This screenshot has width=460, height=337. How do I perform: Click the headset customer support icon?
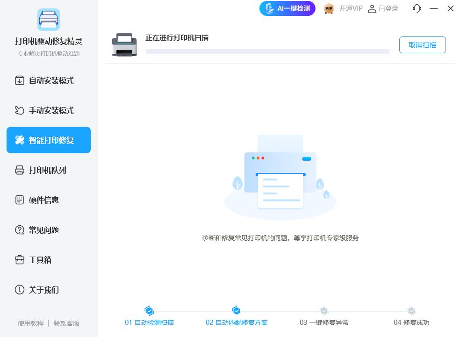tap(417, 8)
